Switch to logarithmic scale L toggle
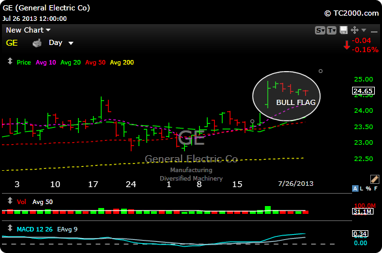This screenshot has height=253, width=382. tap(362, 188)
